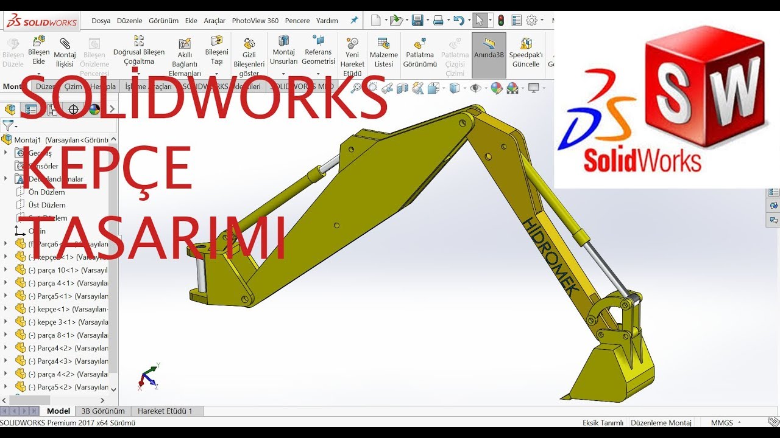The image size is (780, 438).
Task: Open Malzeme Listesi (Bill of Materials)
Action: coord(383,52)
